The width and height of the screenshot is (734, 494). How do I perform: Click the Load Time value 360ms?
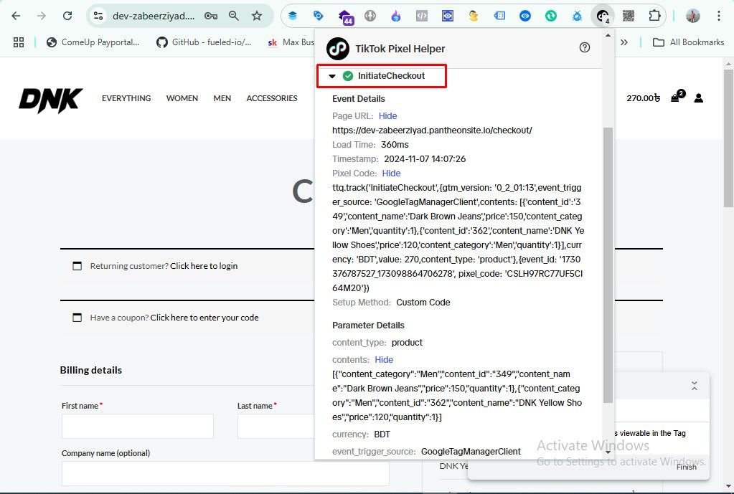coord(395,145)
